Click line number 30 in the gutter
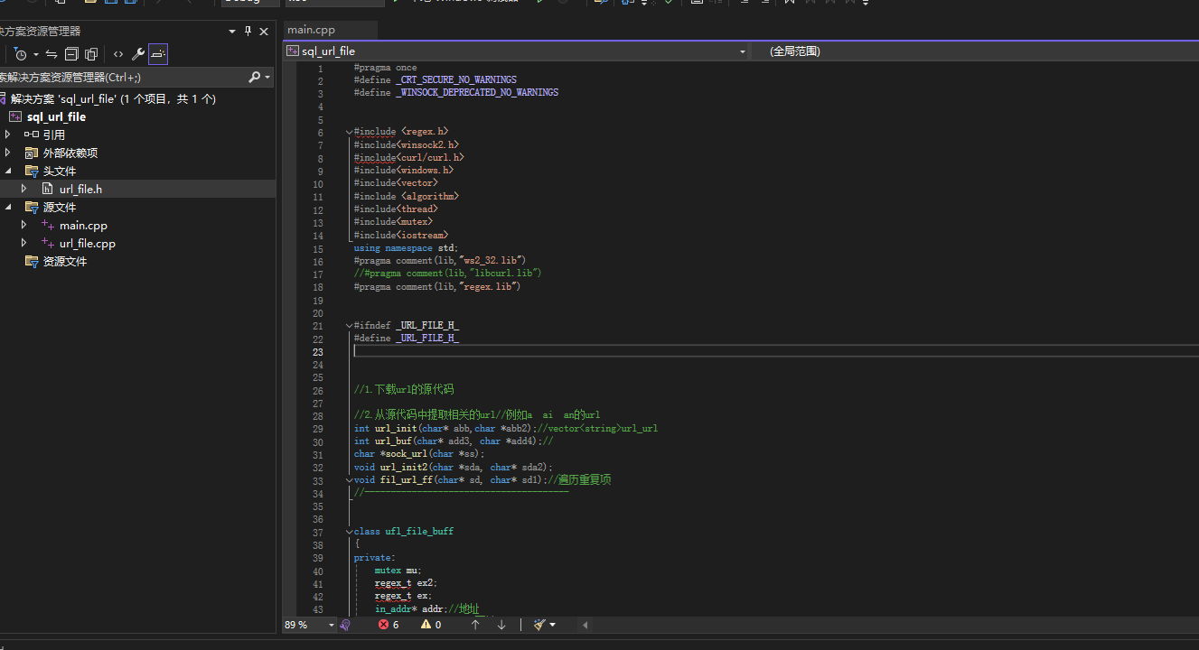Viewport: 1199px width, 650px height. (317, 441)
